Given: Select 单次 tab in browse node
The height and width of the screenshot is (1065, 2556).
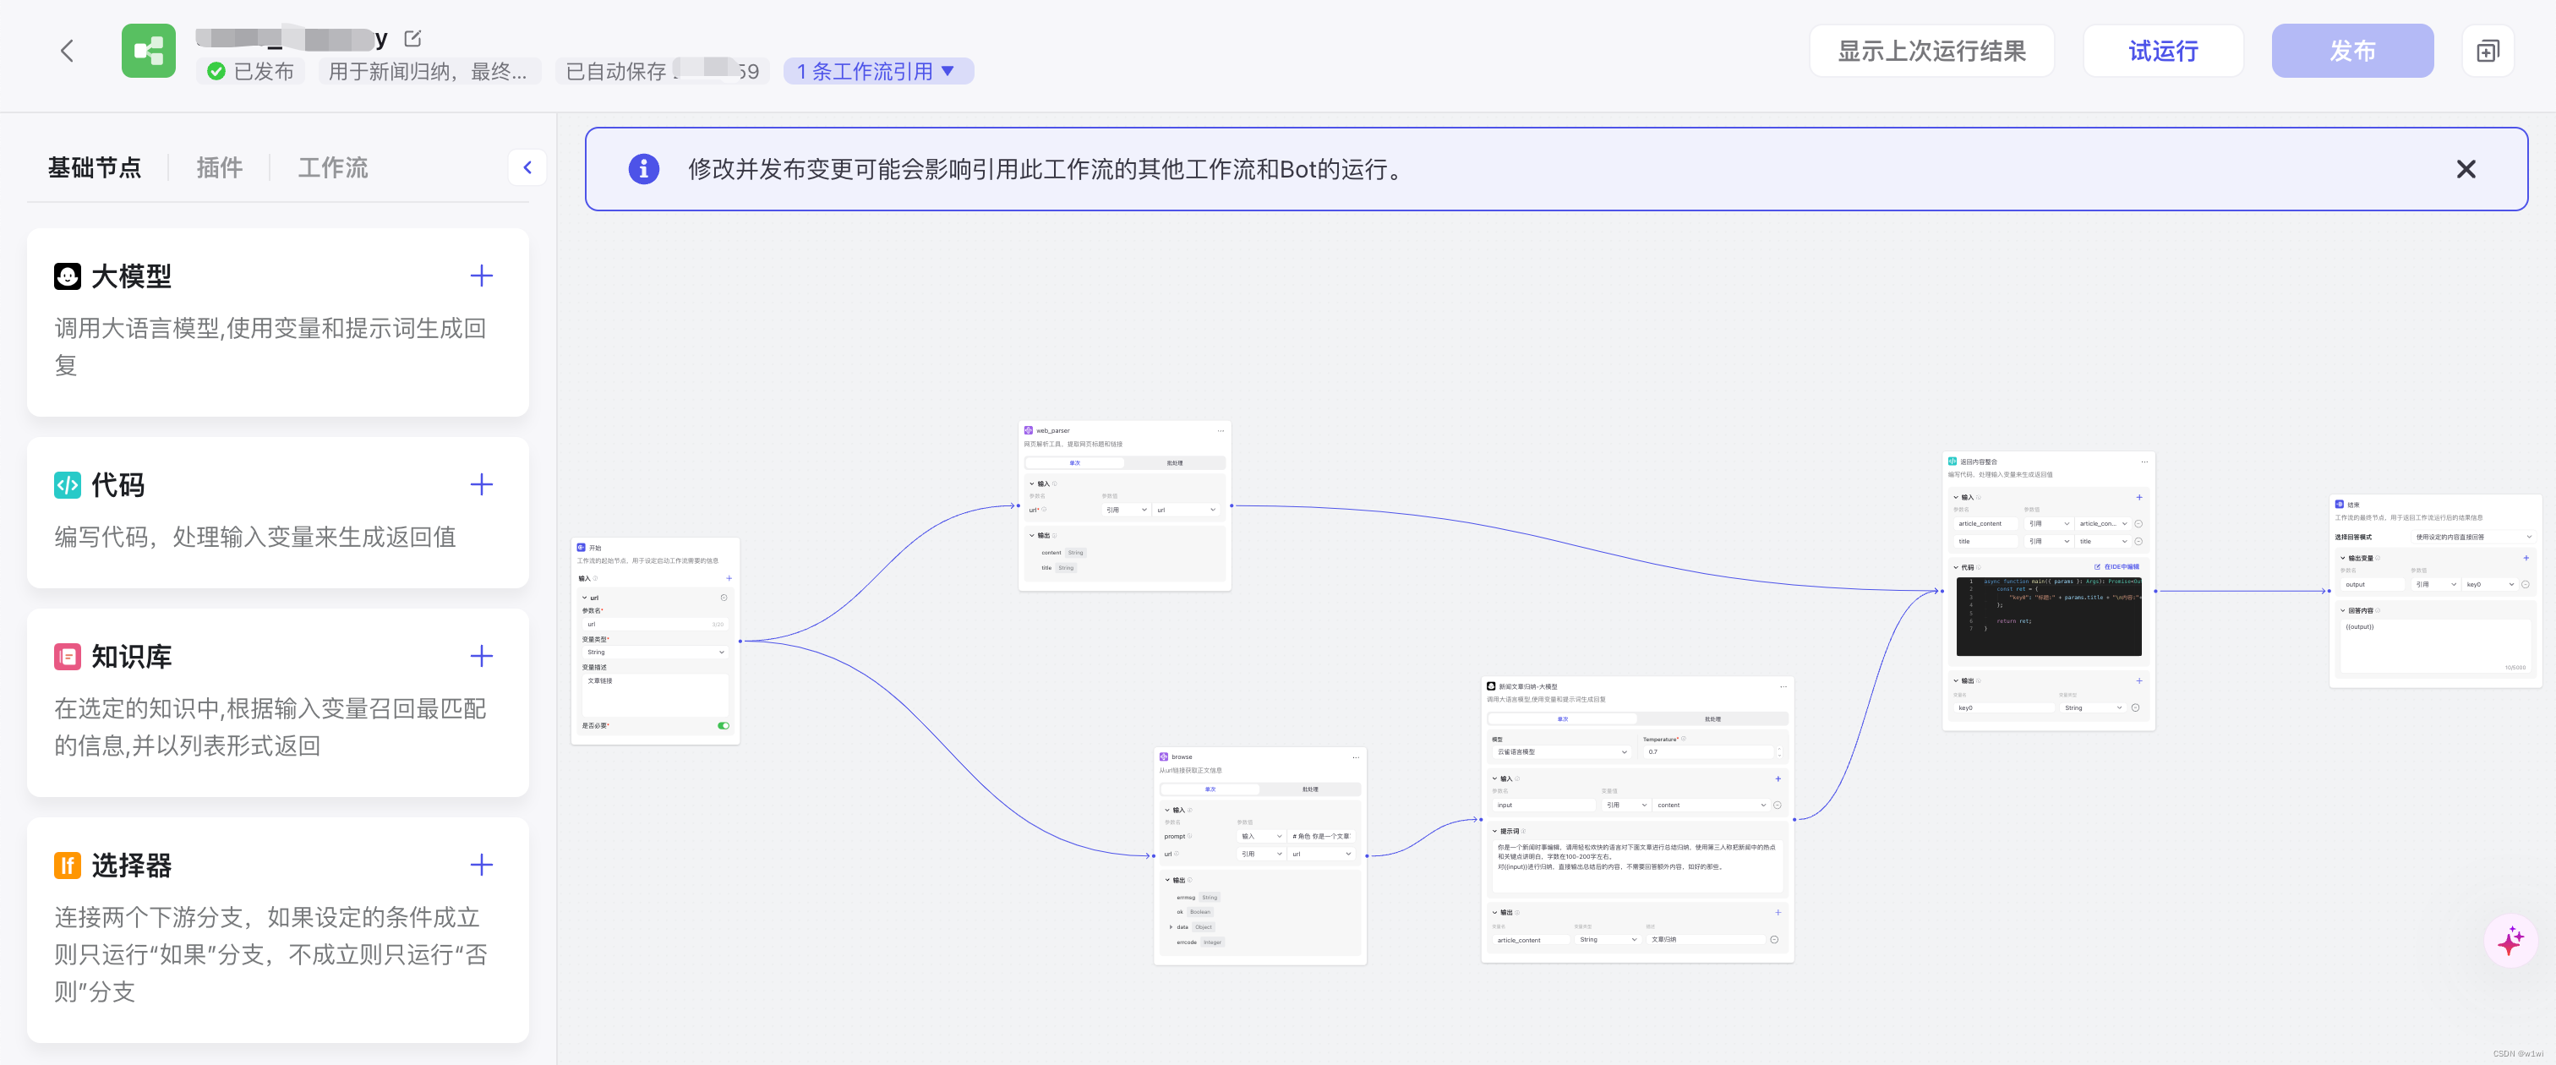Looking at the screenshot, I should (x=1210, y=789).
